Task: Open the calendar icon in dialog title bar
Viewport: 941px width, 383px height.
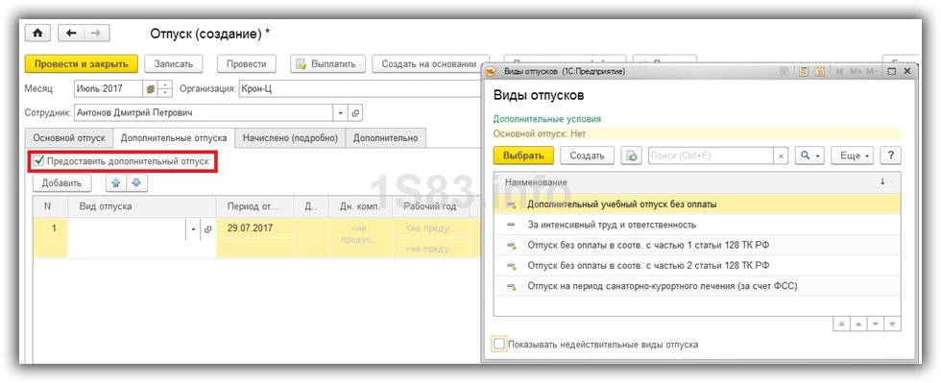Action: pos(820,71)
